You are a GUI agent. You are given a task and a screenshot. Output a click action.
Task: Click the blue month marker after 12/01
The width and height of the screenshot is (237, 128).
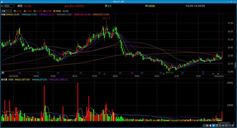[x=203, y=72]
